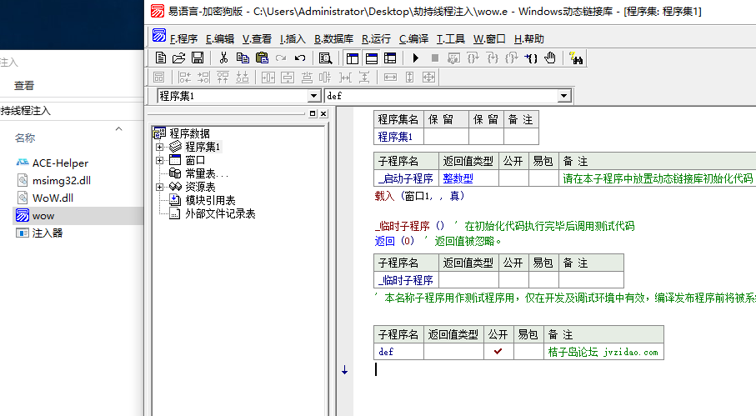
Task: Open the B.数据库 menu
Action: pos(333,39)
